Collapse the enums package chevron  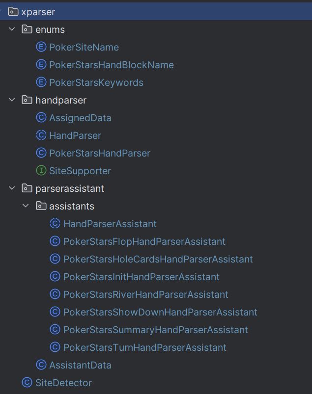(12, 29)
